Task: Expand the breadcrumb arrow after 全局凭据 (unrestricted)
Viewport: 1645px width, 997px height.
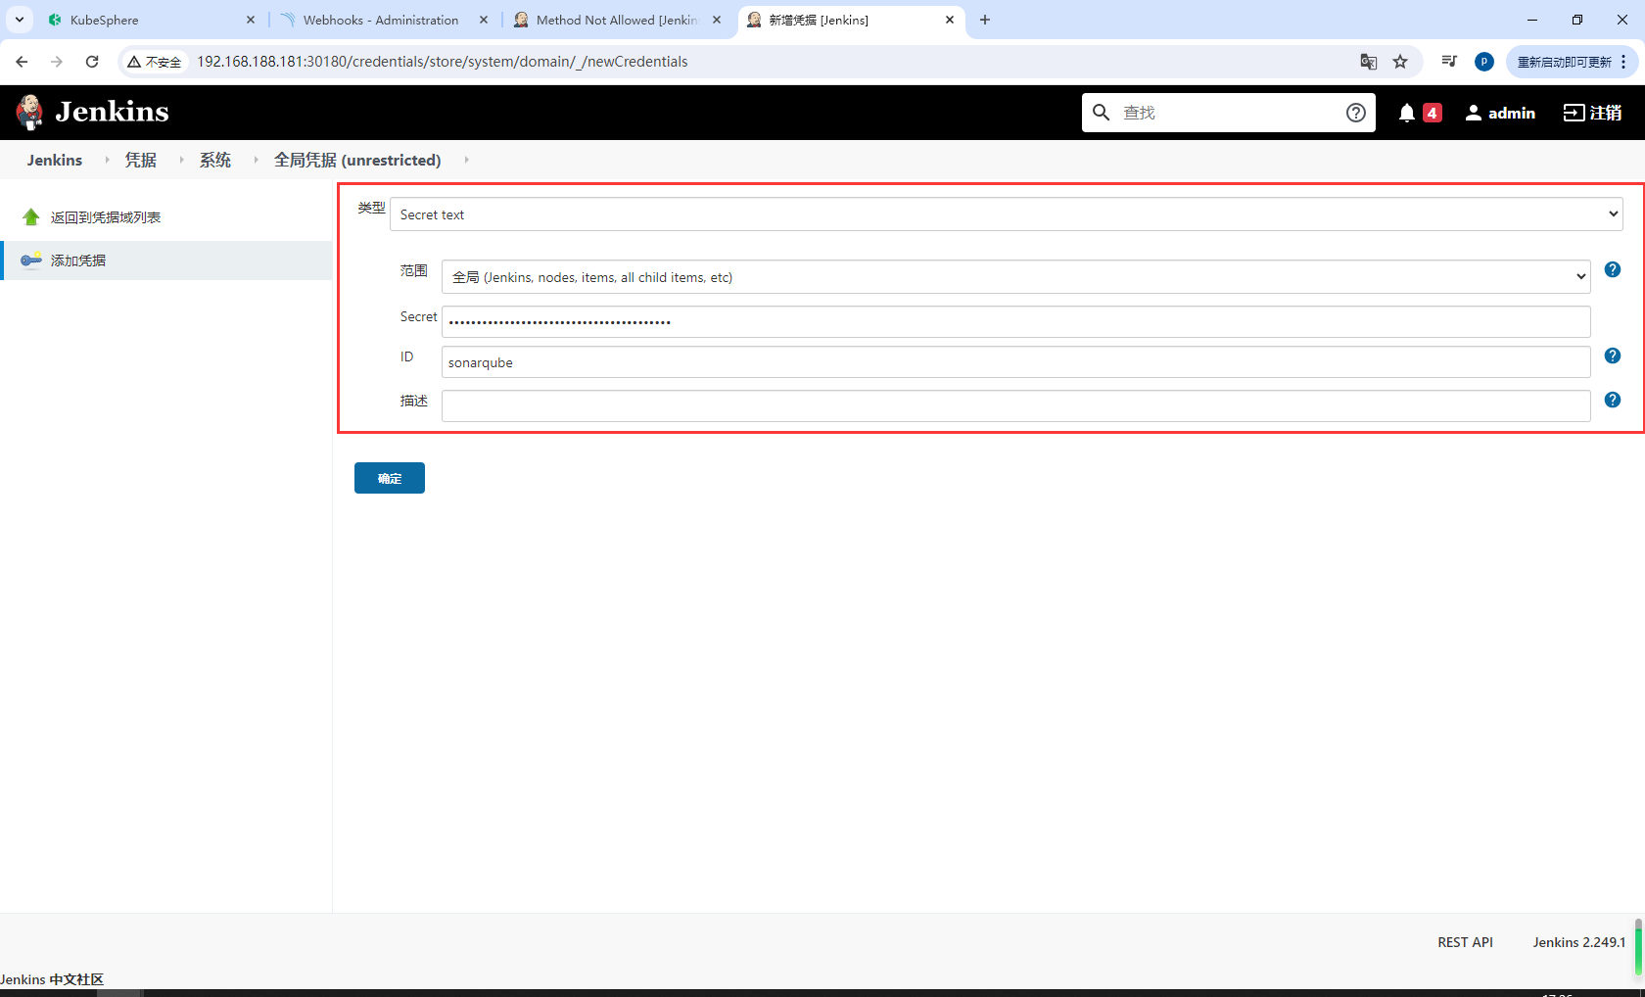Action: [x=466, y=160]
